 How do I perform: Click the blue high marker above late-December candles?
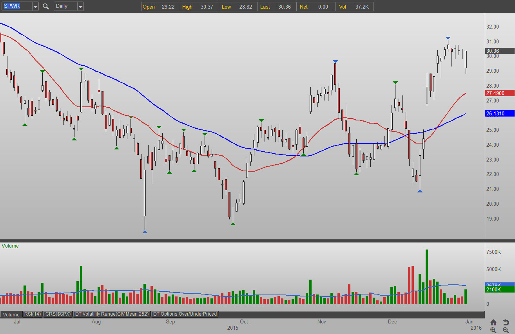[448, 38]
